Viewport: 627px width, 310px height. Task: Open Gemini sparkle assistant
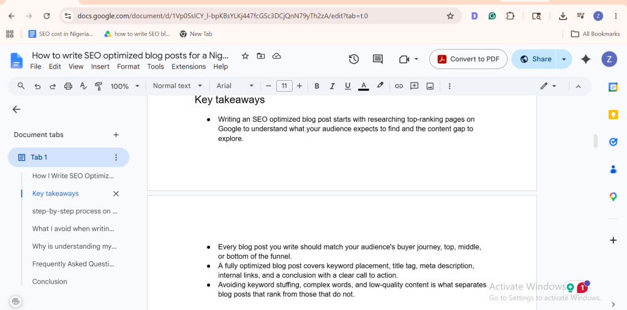click(x=586, y=59)
